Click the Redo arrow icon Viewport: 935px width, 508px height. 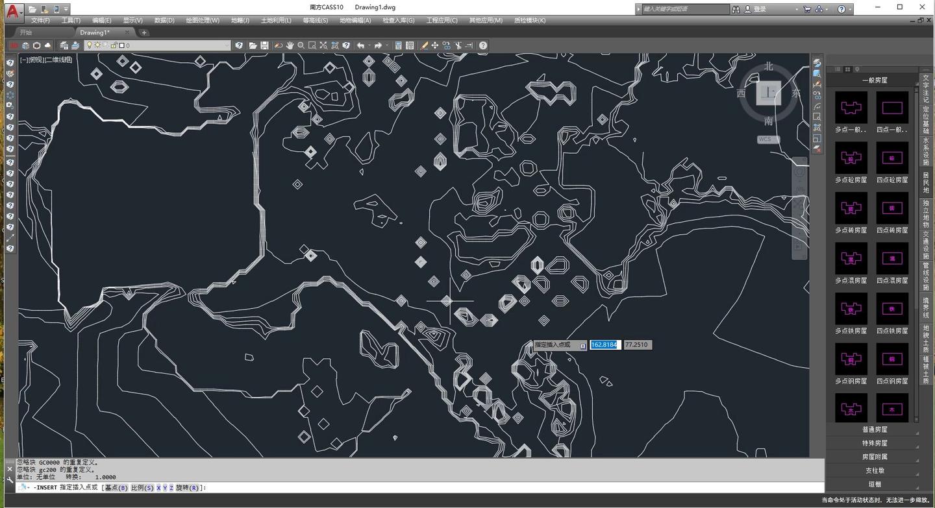378,45
